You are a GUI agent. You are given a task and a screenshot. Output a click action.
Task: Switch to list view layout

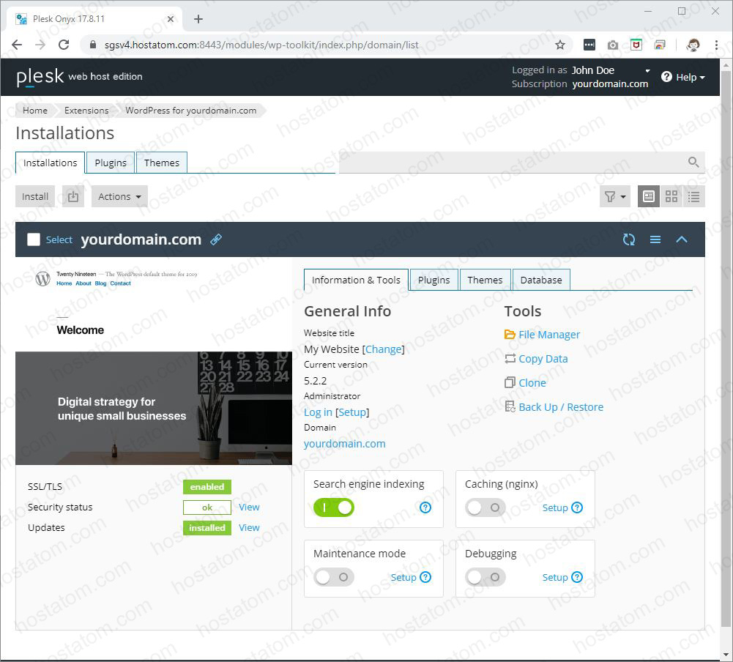694,196
